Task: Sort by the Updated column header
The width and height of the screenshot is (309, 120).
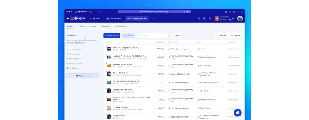Action: coord(232,42)
